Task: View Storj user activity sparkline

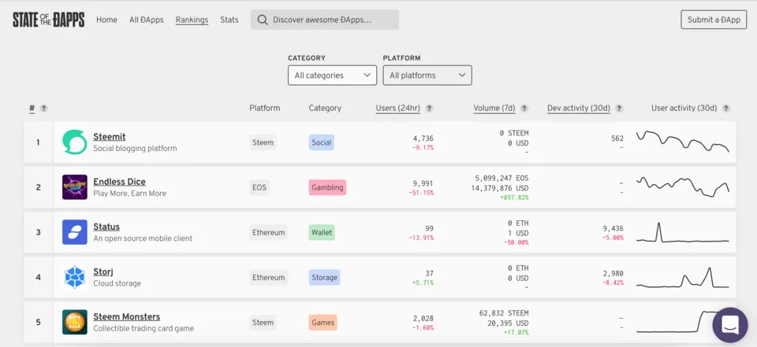Action: (x=683, y=277)
